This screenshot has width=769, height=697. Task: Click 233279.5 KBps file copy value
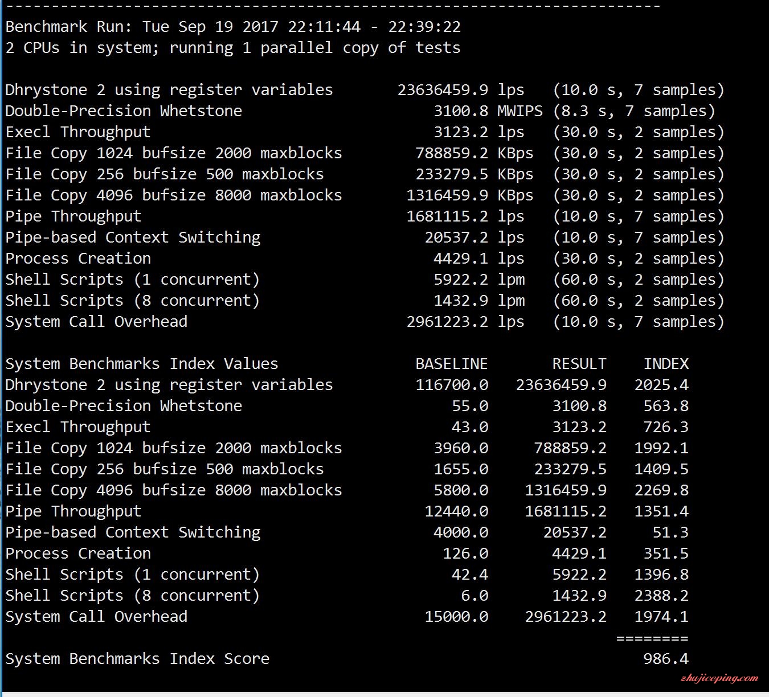coord(475,174)
